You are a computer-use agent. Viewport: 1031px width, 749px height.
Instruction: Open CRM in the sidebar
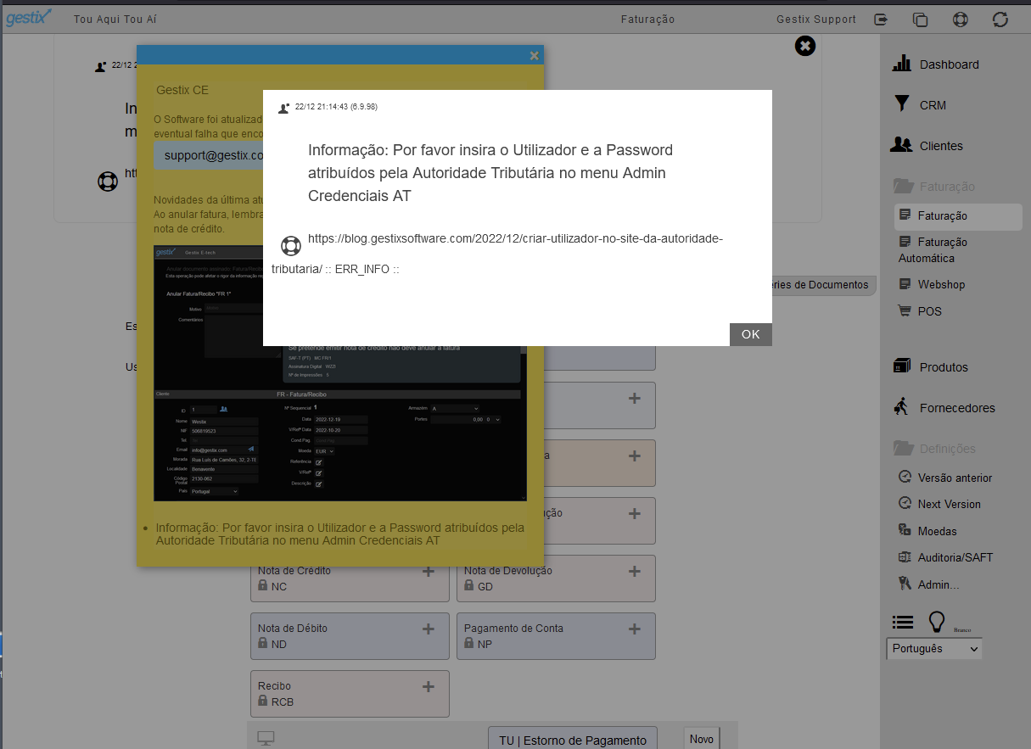[921, 105]
